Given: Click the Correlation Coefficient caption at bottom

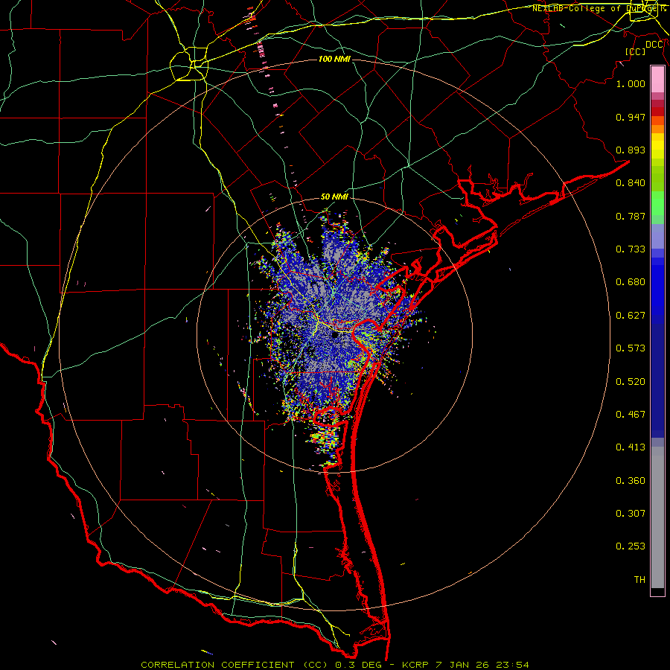Looking at the screenshot, I should click(335, 665).
